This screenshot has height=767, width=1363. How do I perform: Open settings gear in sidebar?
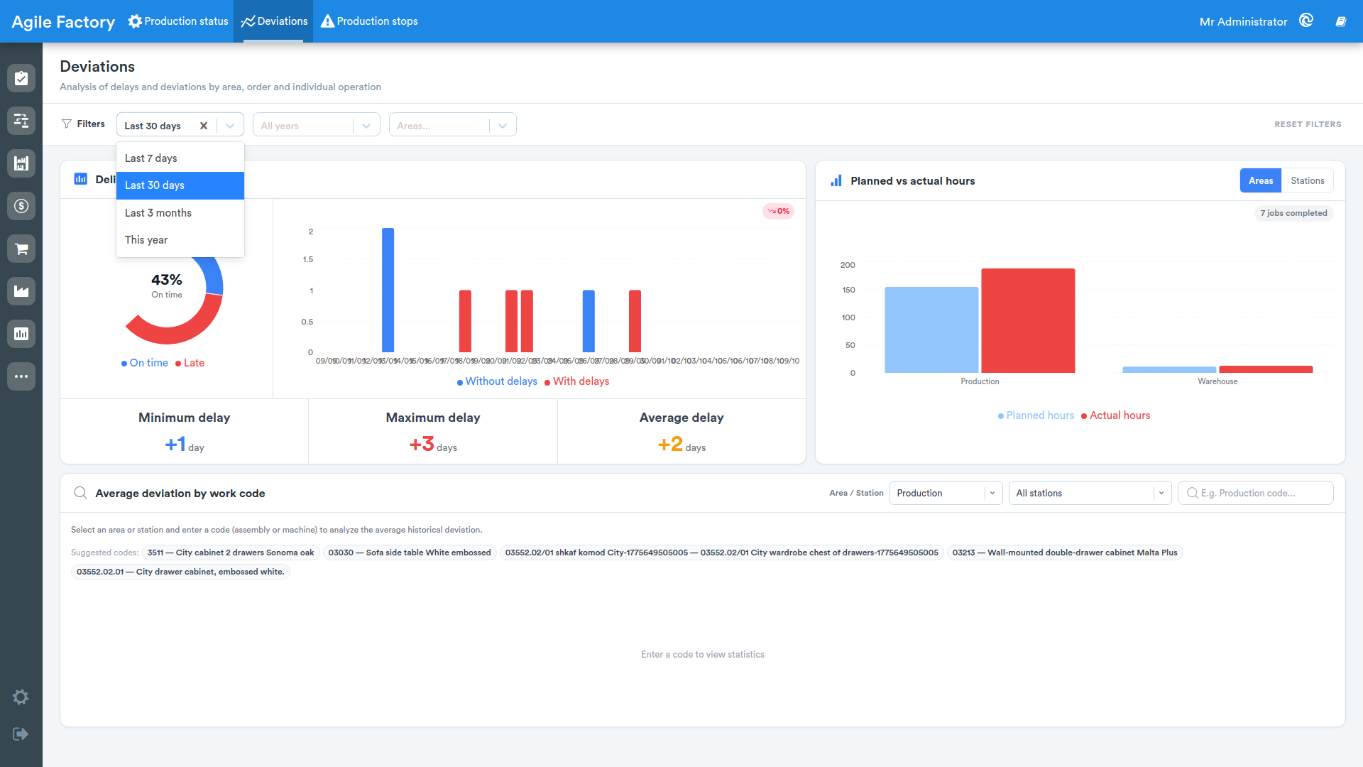(x=21, y=697)
